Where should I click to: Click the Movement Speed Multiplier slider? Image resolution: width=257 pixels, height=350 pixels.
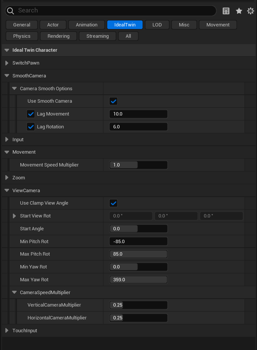138,165
